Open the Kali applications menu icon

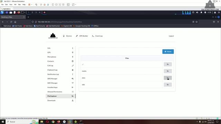2,12
